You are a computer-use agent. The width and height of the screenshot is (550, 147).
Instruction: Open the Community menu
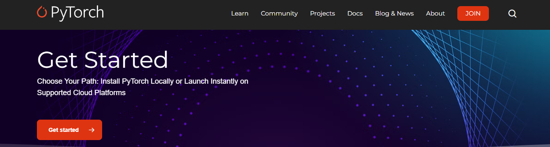pyautogui.click(x=279, y=13)
